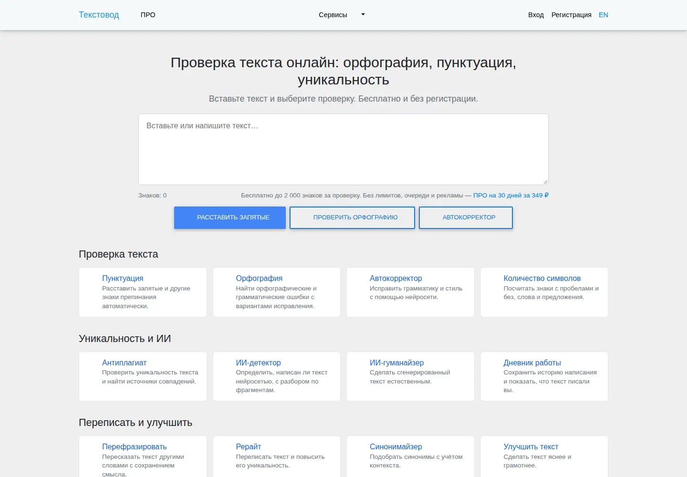Image resolution: width=687 pixels, height=477 pixels.
Task: Open the Текстовод home link
Action: (99, 15)
